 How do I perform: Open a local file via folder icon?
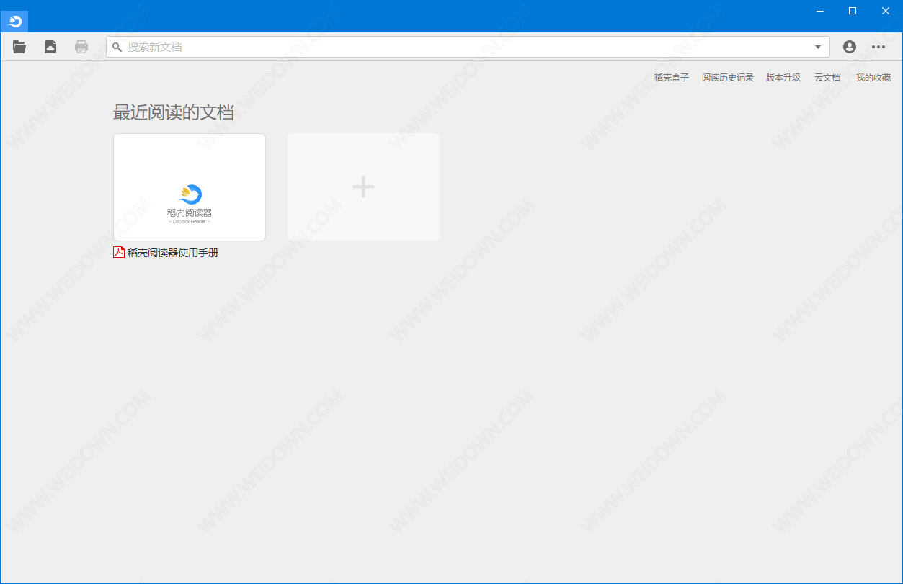[x=19, y=47]
